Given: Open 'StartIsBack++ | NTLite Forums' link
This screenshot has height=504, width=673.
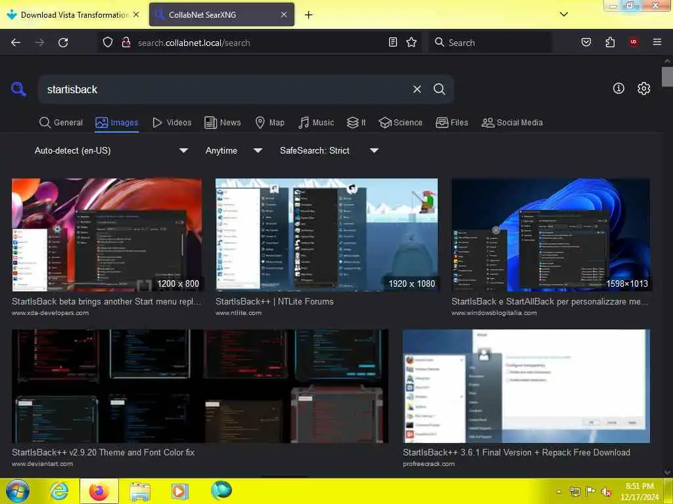Looking at the screenshot, I should (x=275, y=301).
